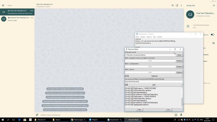Click the taskbar clock and date
The image size is (217, 122).
[207, 120]
